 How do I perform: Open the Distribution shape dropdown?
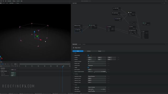(x=97, y=77)
